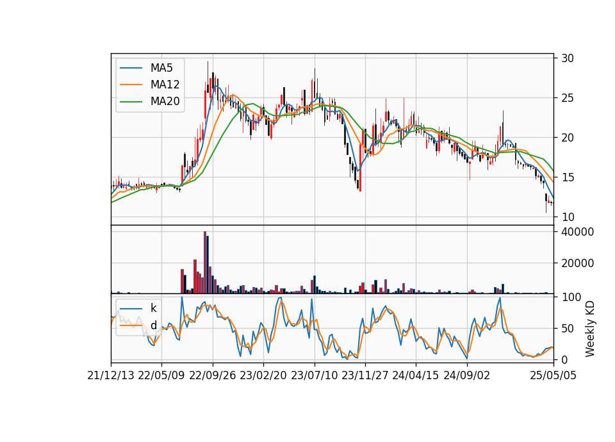This screenshot has height=442, width=615.
Task: Click the price axis label 30
Action: pos(568,58)
